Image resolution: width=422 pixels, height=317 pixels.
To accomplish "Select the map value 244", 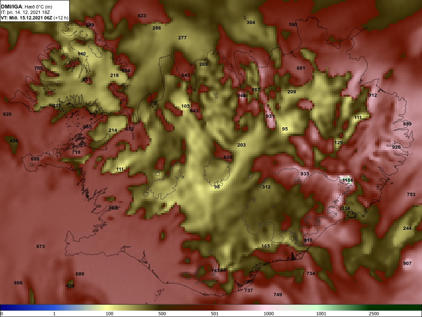I will click(407, 229).
